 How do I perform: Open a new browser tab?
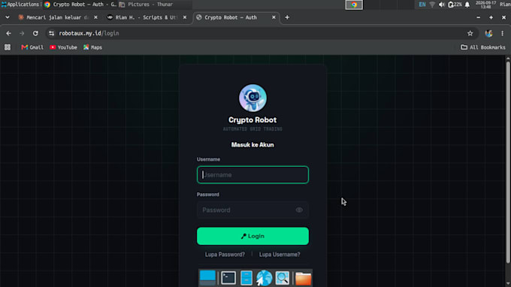287,17
